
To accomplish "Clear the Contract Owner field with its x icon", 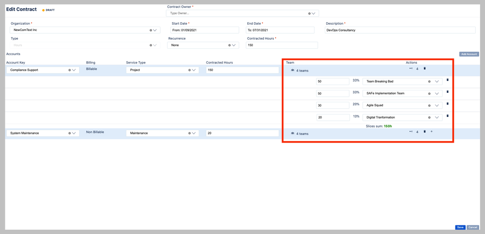I will click(x=309, y=14).
